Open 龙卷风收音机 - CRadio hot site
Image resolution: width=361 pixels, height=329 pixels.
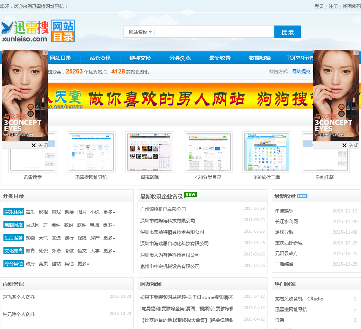tap(299, 299)
